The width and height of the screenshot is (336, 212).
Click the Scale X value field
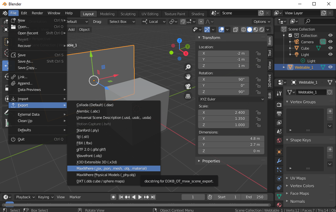pyautogui.click(x=224, y=113)
